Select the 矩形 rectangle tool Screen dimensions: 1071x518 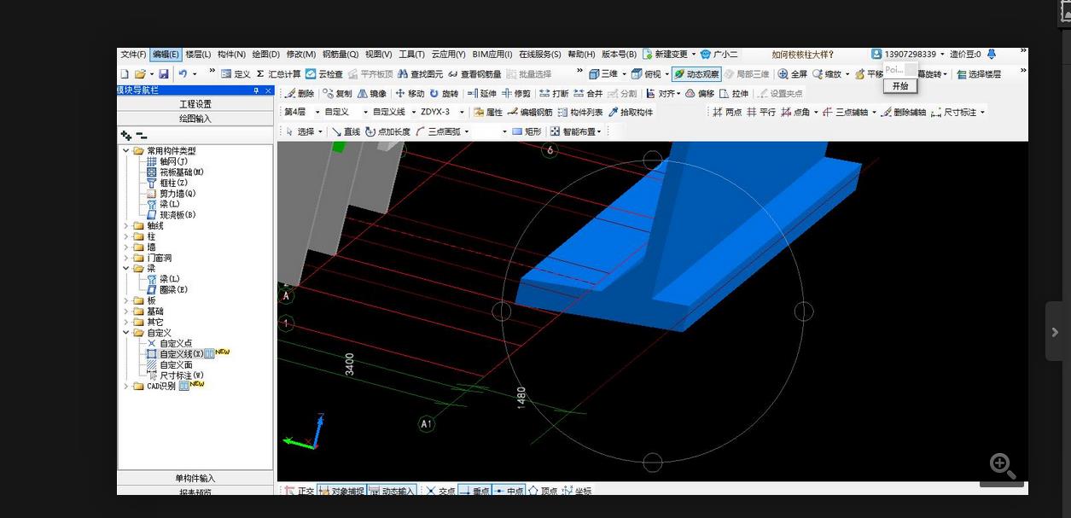click(x=527, y=131)
